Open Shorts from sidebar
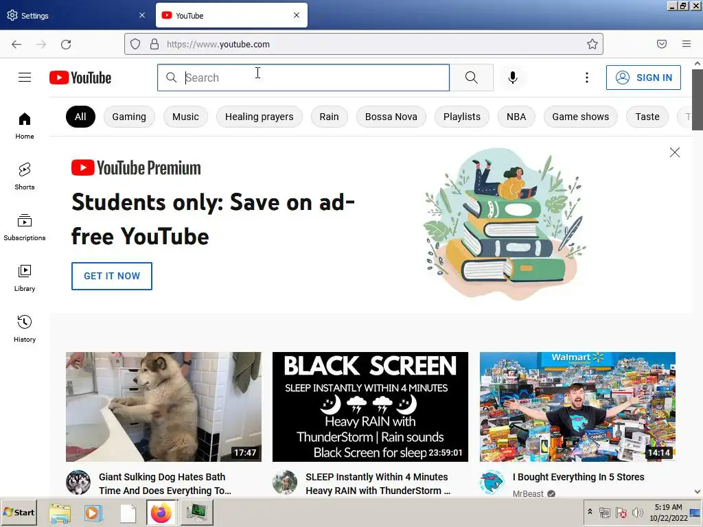Viewport: 703px width, 527px height. (x=25, y=176)
